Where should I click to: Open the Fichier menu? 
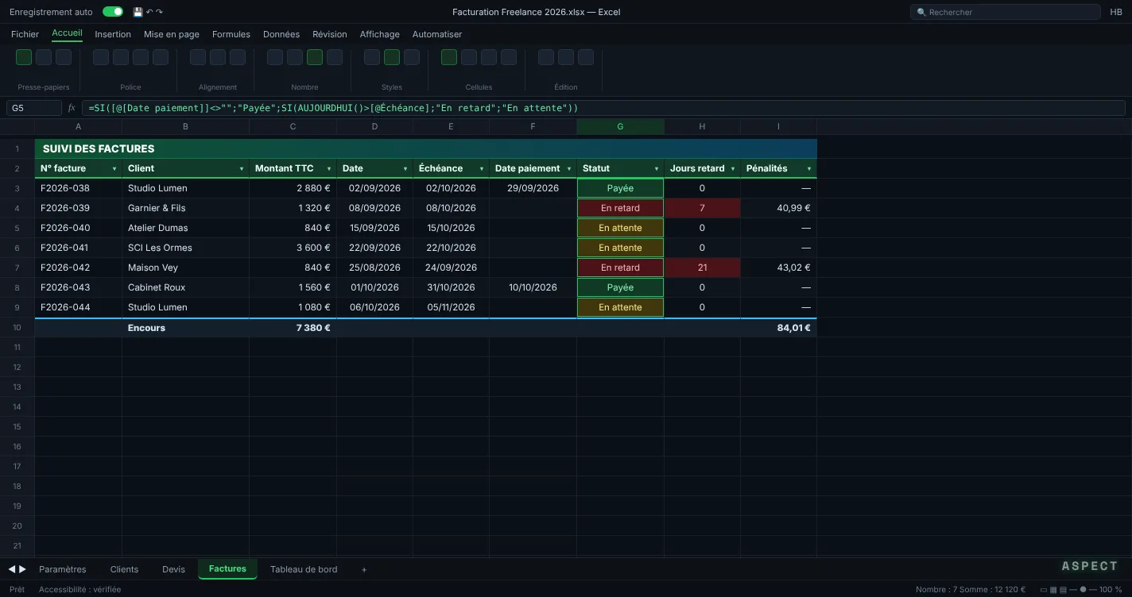point(25,34)
